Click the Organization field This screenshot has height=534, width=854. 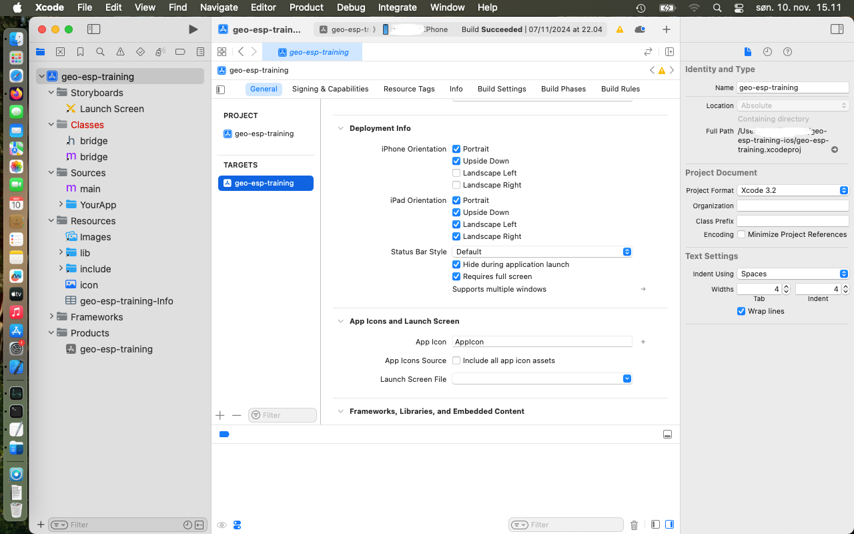pos(793,206)
